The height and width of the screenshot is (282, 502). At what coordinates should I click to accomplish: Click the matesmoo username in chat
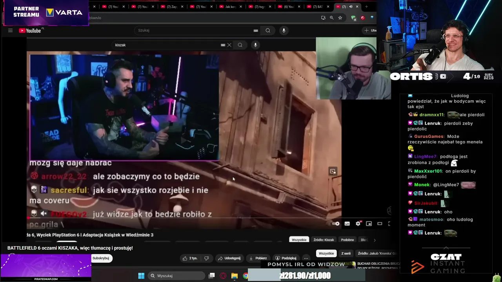432,219
